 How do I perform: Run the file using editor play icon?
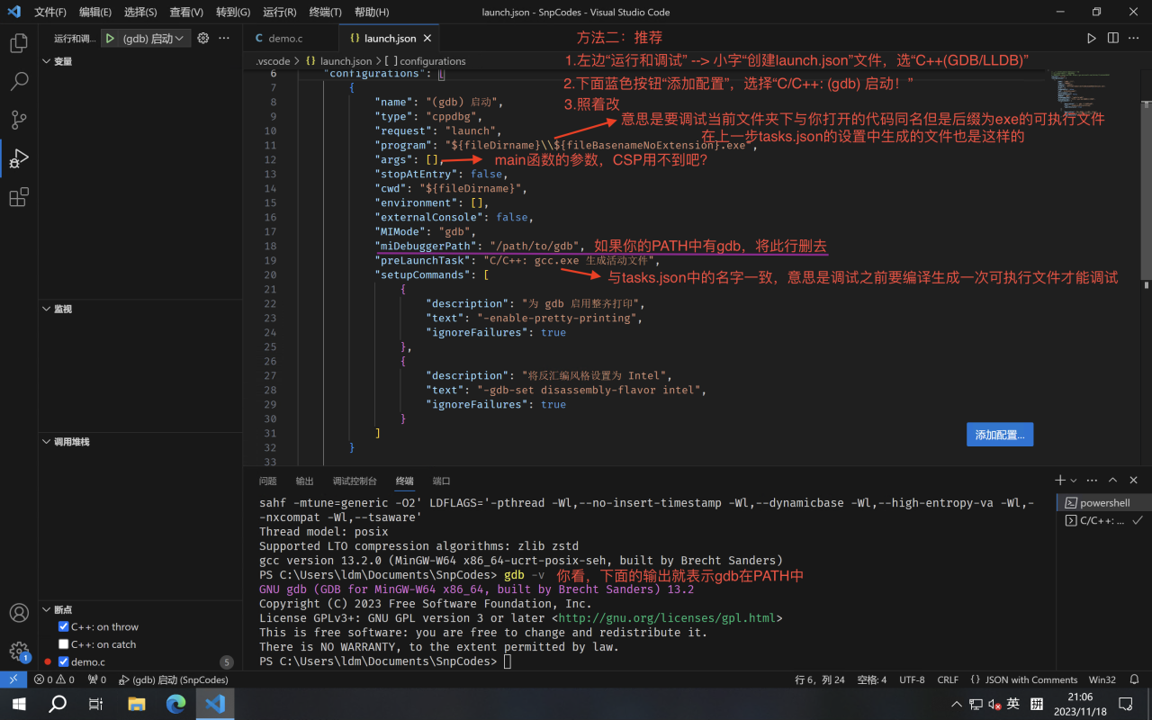click(x=1091, y=39)
